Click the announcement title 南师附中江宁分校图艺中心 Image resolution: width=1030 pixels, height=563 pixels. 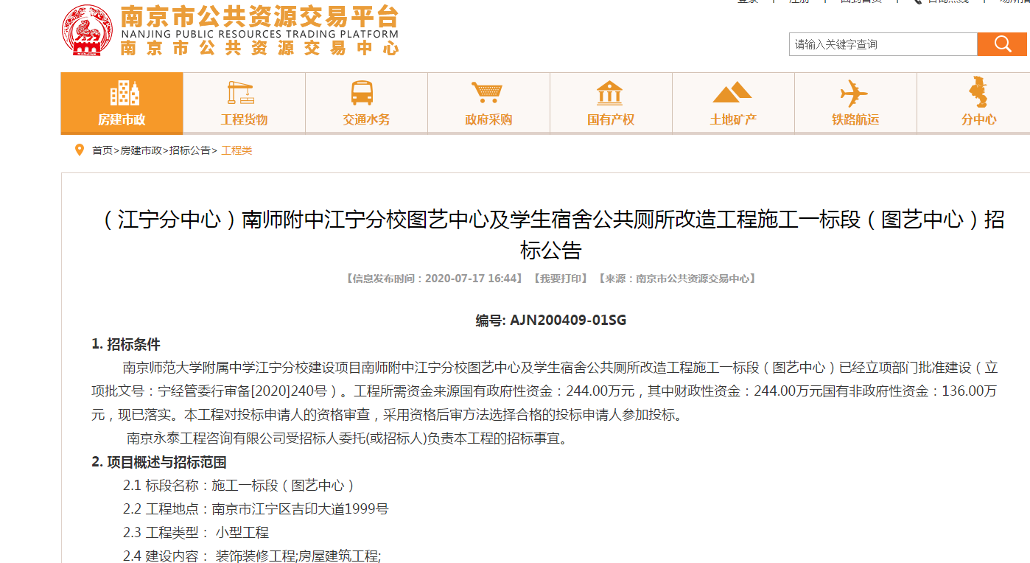[551, 235]
